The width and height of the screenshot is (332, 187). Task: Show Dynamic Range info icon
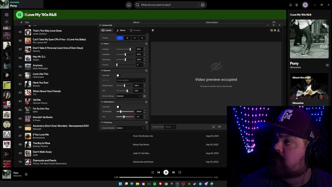pyautogui.click(x=144, y=96)
